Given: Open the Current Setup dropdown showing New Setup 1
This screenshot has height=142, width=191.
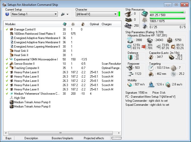Looking at the screenshot, I should pyautogui.click(x=34, y=14).
